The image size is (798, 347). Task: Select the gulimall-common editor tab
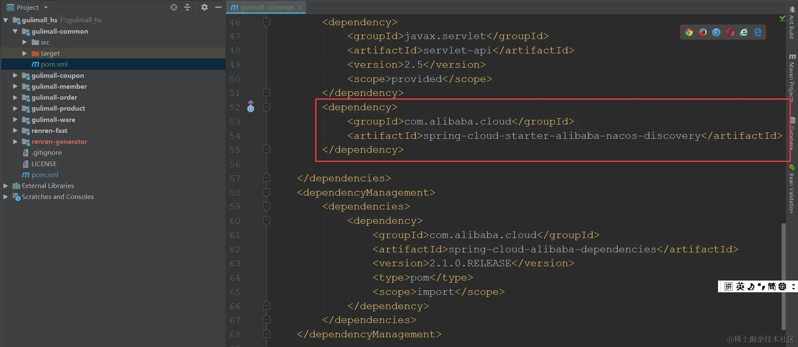266,7
